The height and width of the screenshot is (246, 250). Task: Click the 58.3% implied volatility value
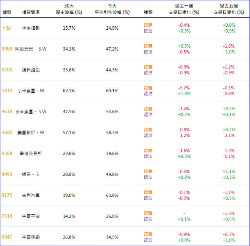[112, 132]
